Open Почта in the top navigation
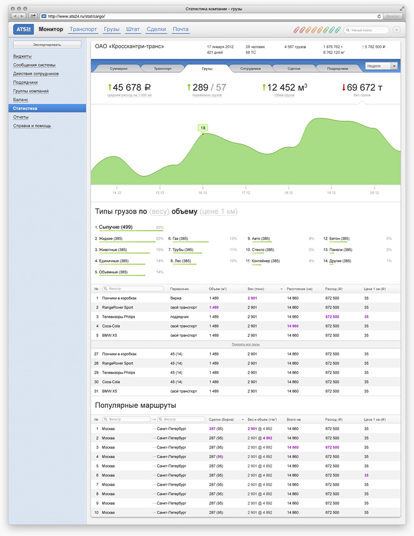The width and height of the screenshot is (414, 536). [181, 29]
